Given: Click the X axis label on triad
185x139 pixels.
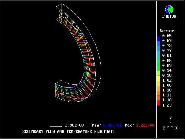Looking at the screenshot, I should point(176,128).
